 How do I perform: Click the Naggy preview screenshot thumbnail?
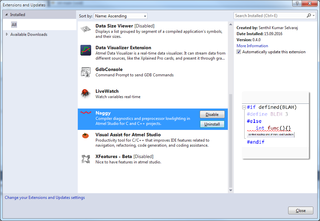pyautogui.click(x=275, y=125)
